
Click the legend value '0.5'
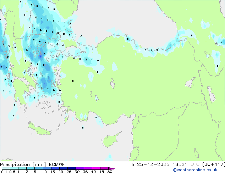point(12,172)
